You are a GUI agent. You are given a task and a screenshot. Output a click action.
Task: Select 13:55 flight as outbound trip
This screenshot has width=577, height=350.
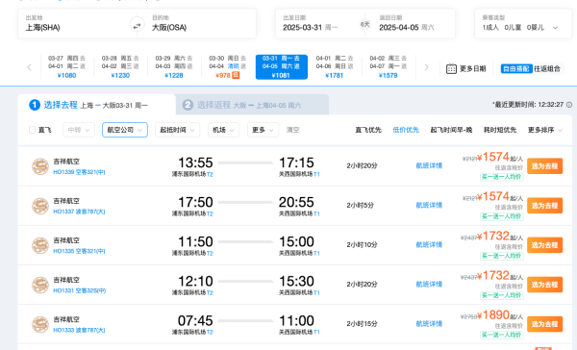544,166
